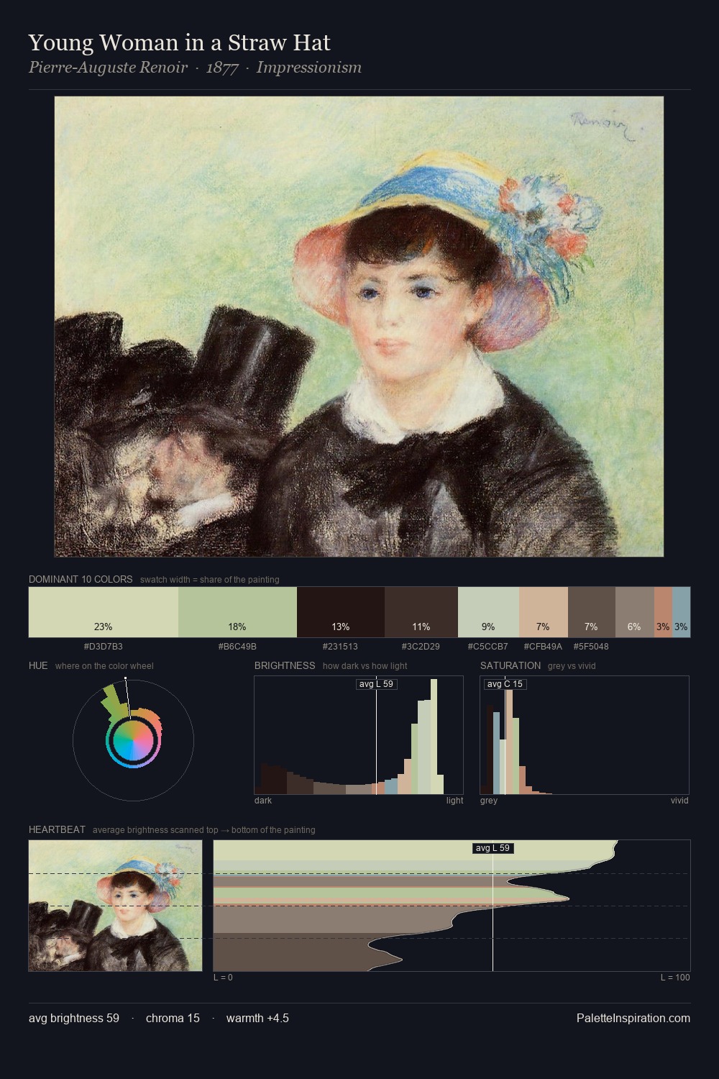Click the 'light' axis label under Brightness
Viewport: 719px width, 1079px height.
click(x=454, y=801)
